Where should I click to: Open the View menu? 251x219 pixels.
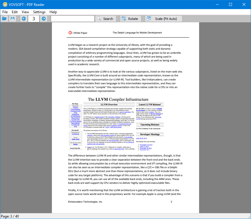(x=25, y=12)
